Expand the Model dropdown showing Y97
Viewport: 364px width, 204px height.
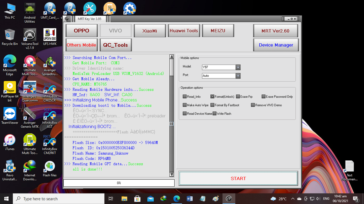tap(238, 67)
